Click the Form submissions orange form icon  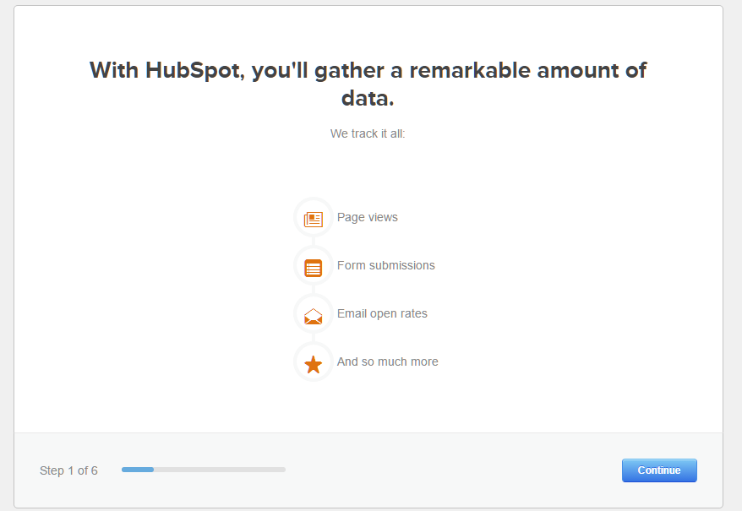click(314, 268)
